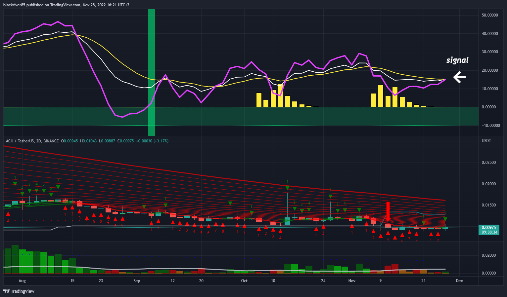Click the 'Sep' date on time axis
507x297 pixels.
pos(137,281)
